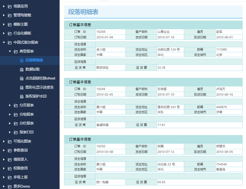Image resolution: width=246 pixels, height=189 pixels.
Task: Click arrival date cell 2010-08-16
Action: (229, 94)
